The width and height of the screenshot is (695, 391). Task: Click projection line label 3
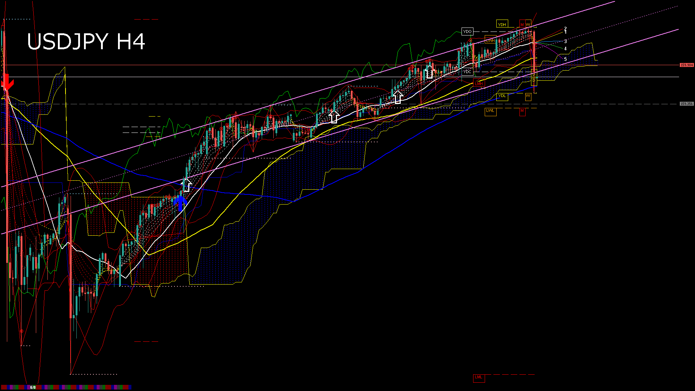pos(565,41)
